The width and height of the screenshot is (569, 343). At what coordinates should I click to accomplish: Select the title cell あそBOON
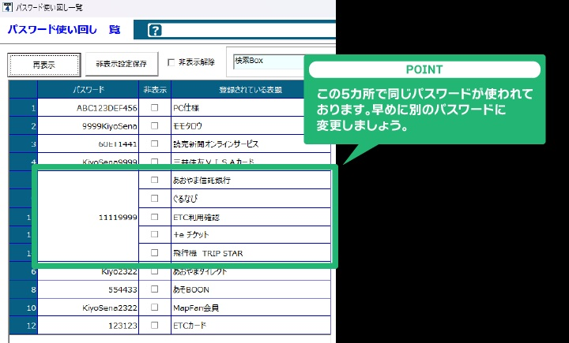click(251, 289)
